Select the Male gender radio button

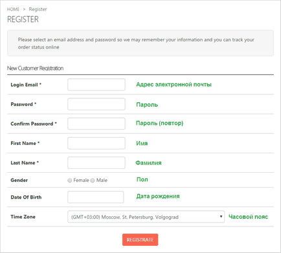[93, 181]
